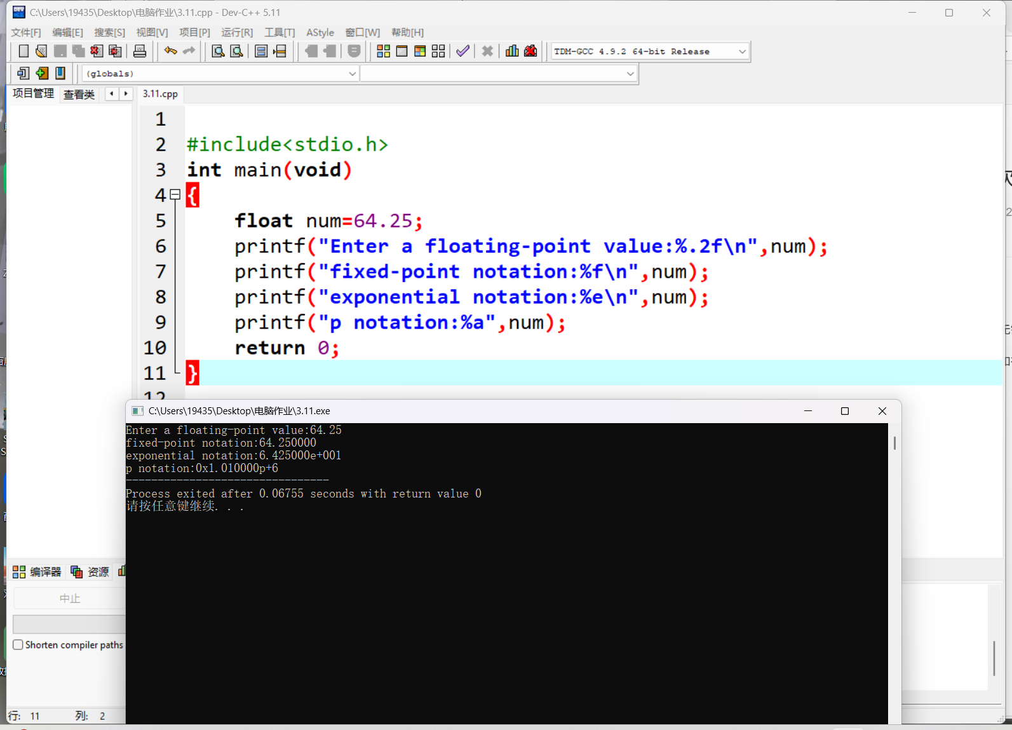Close all files via toolbar
Viewport: 1012px width, 730px height.
coord(115,51)
